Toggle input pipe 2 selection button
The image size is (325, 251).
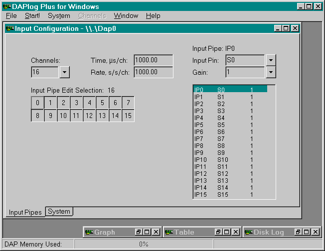(x=63, y=103)
